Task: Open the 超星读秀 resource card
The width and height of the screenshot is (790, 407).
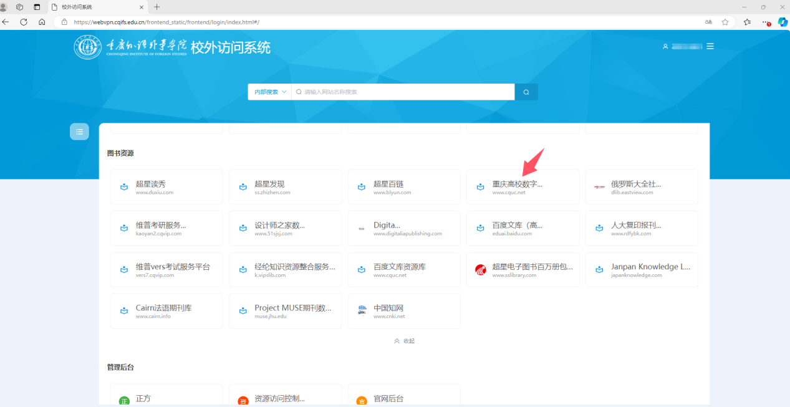Action: point(166,187)
